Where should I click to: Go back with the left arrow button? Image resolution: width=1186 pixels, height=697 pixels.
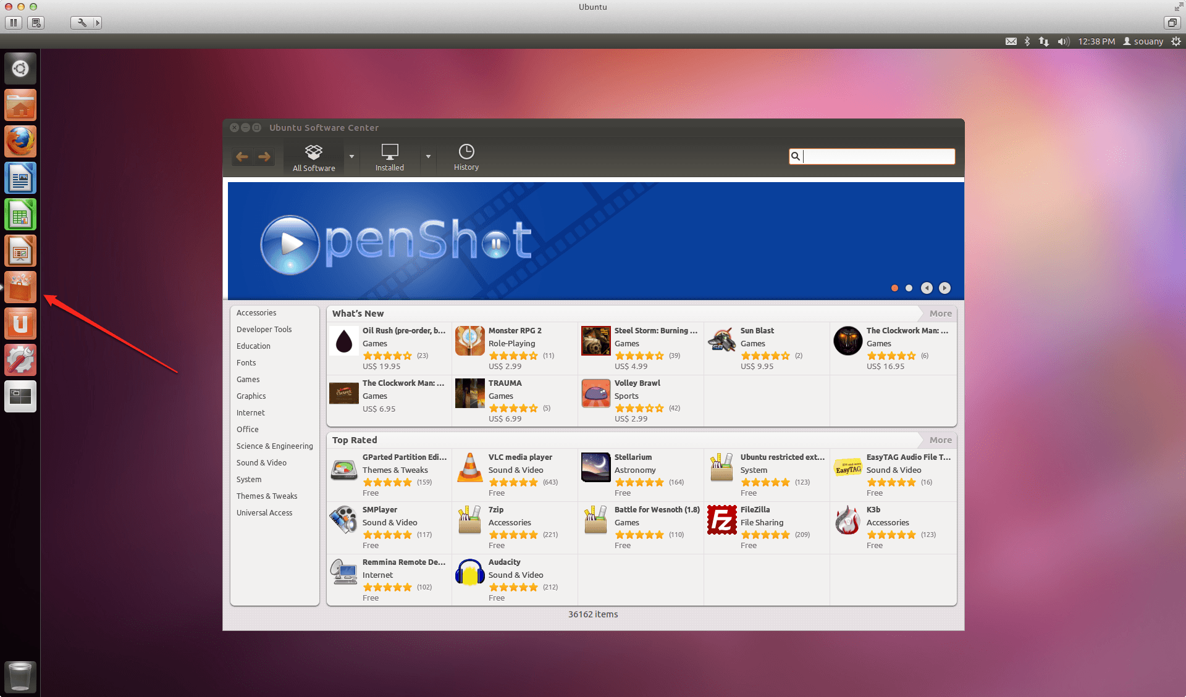point(242,157)
